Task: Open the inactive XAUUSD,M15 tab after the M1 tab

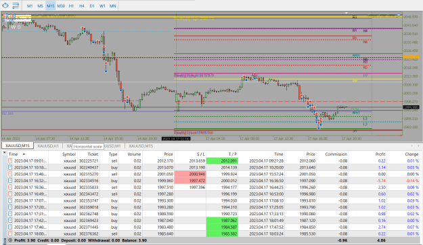Action: [x=141, y=146]
